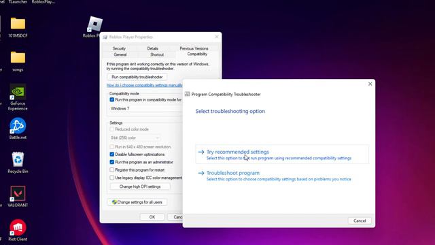This screenshot has width=435, height=245.
Task: Launch the VALORANT desktop shortcut
Action: click(x=18, y=197)
